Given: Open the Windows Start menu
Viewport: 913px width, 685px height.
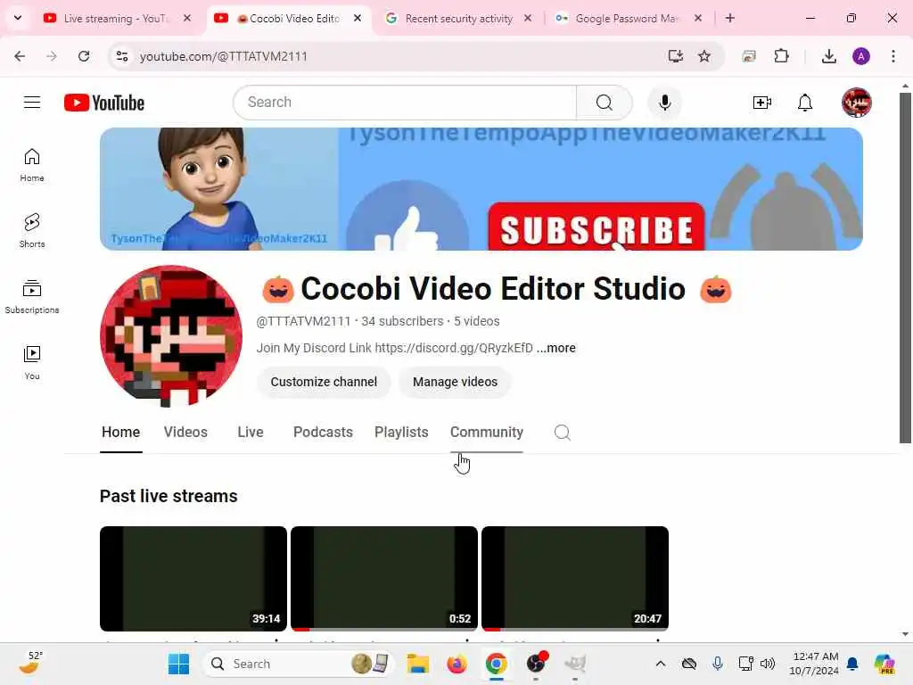Looking at the screenshot, I should [178, 664].
